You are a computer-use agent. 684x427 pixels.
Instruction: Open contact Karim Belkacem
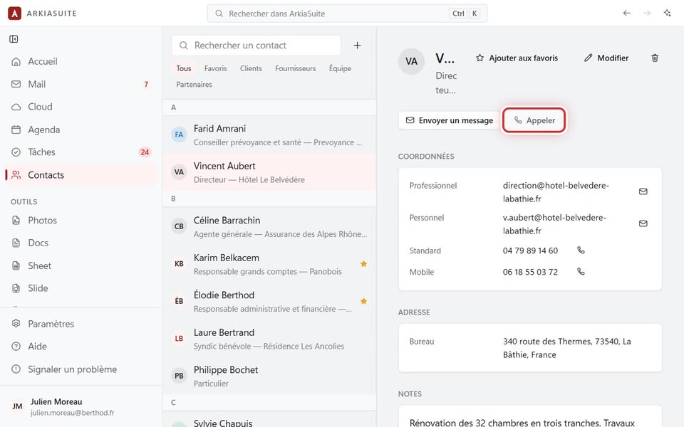[269, 264]
